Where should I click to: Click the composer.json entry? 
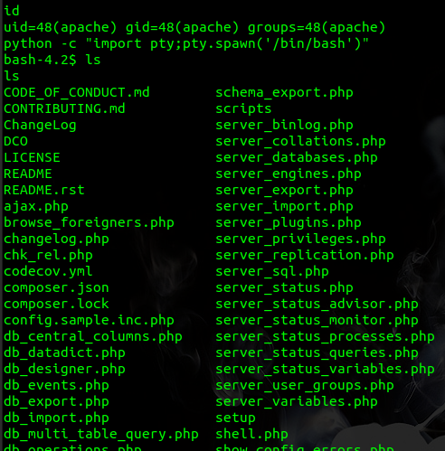[x=56, y=288]
